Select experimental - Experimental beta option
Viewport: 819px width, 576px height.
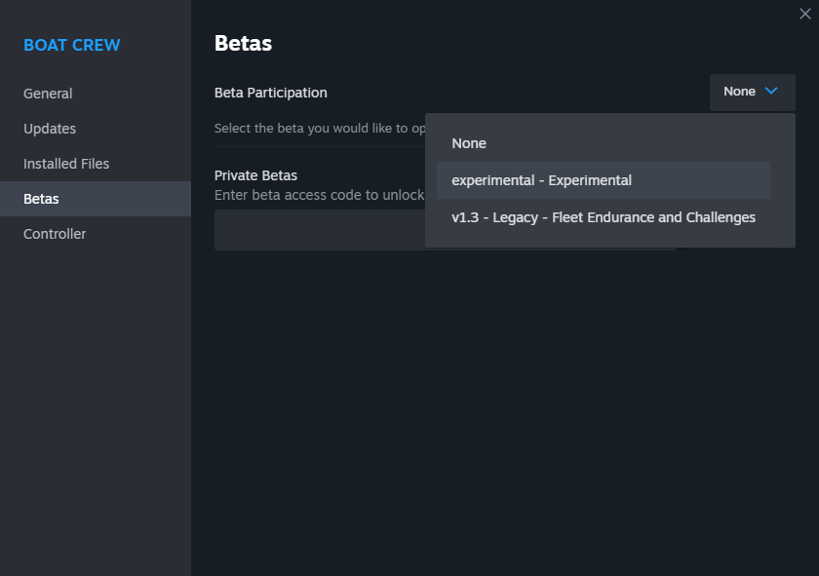pyautogui.click(x=604, y=180)
